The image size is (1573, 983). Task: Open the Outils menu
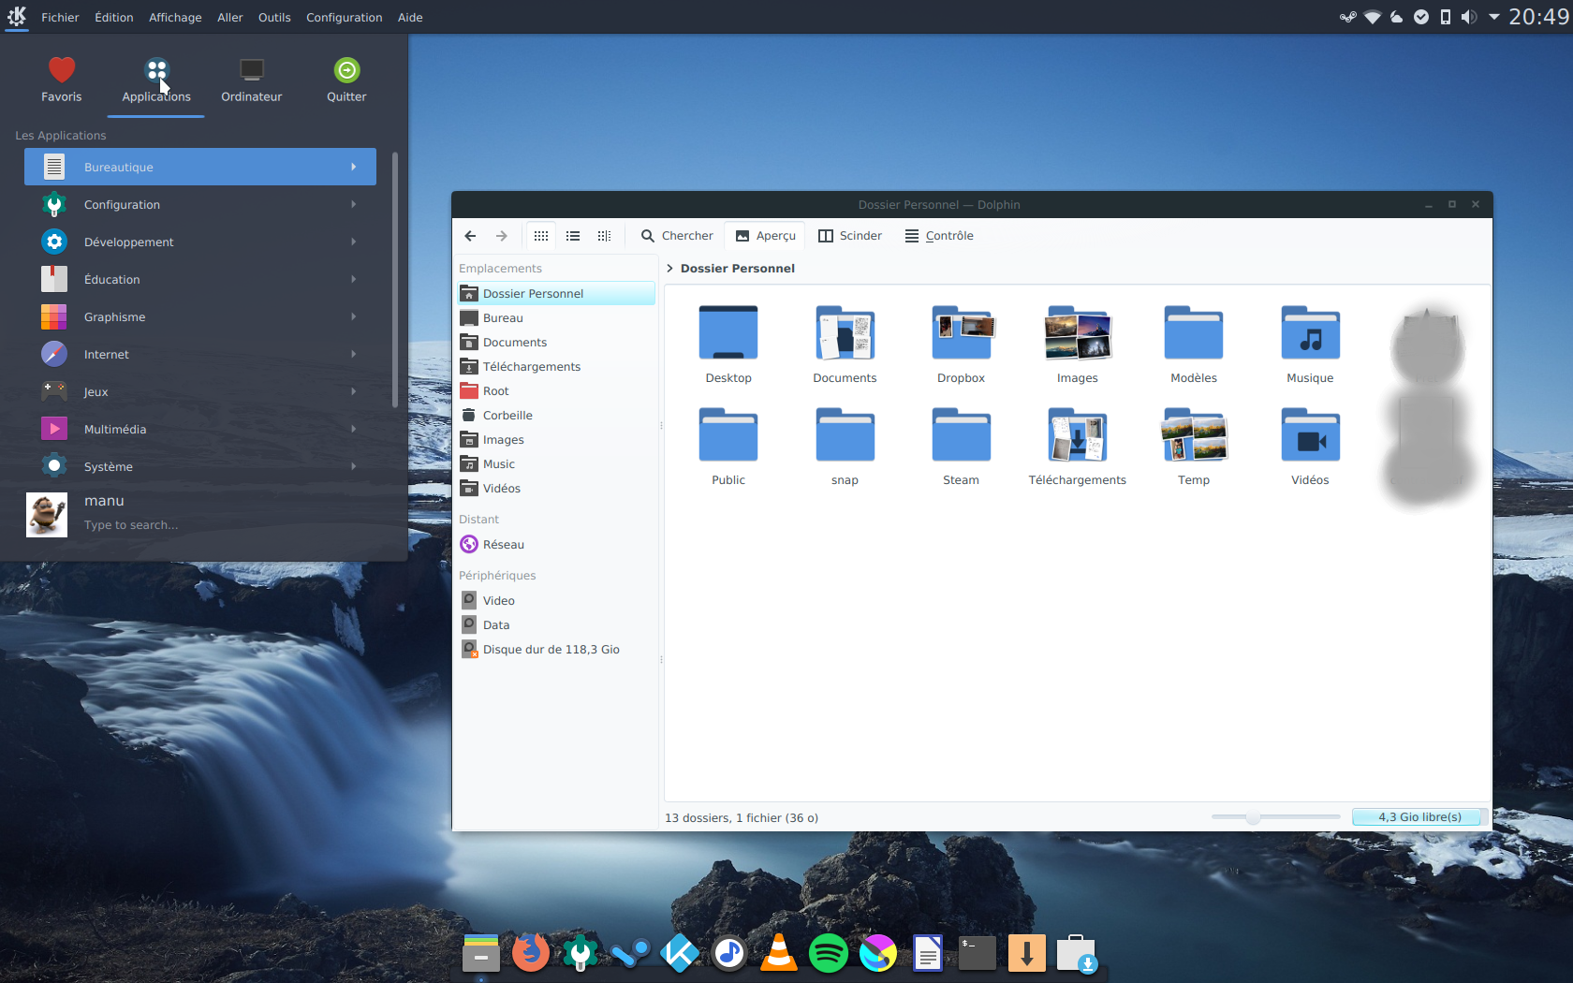pos(274,17)
